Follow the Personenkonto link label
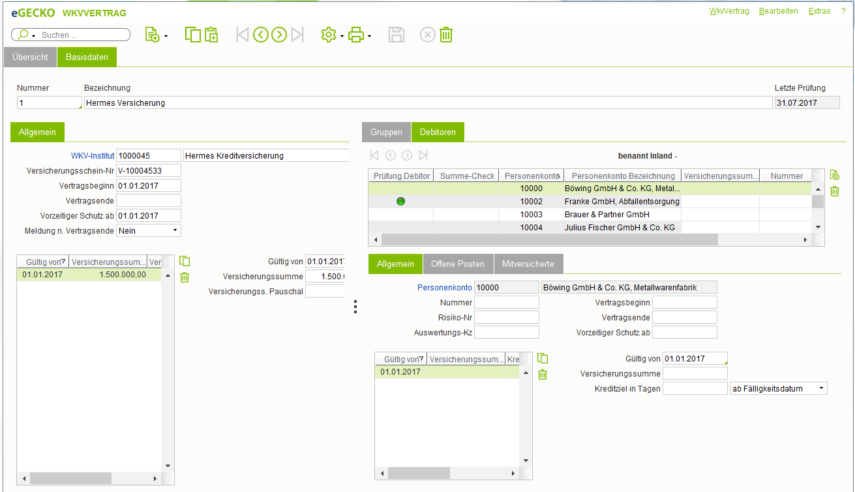Viewport: 855px width, 492px height. 445,288
